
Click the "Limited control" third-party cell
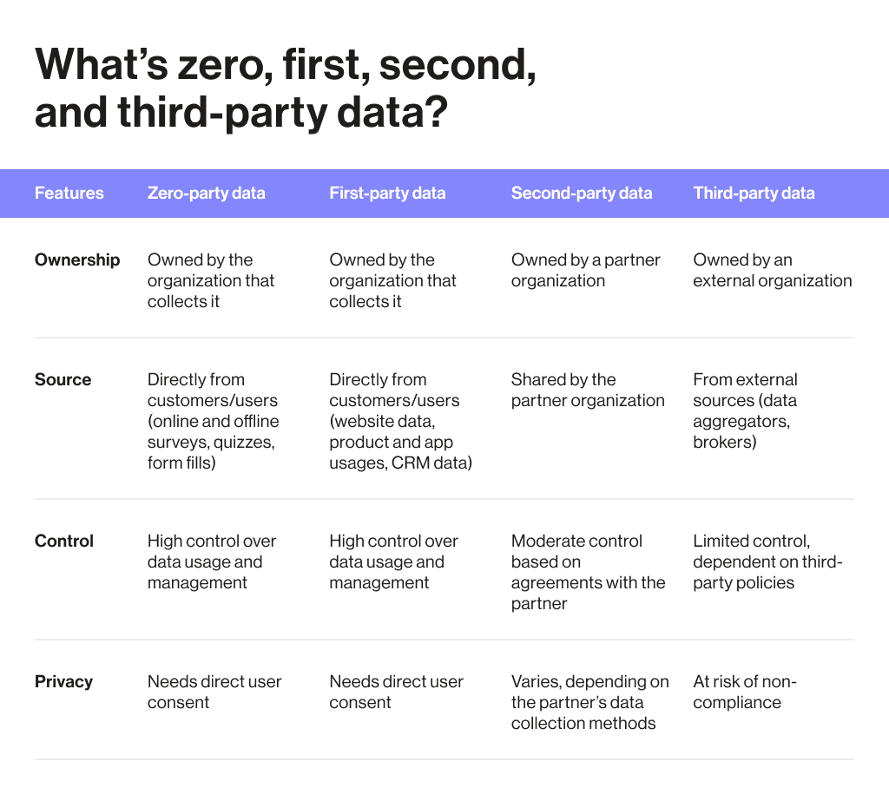[x=767, y=561]
